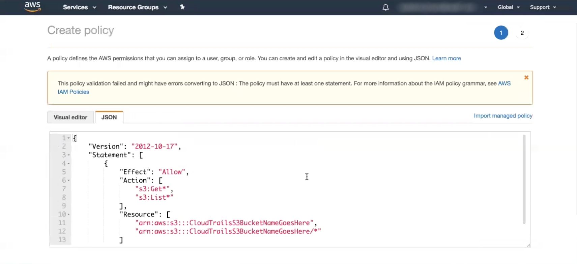Open the Support dropdown menu
This screenshot has width=577, height=264.
pyautogui.click(x=543, y=7)
